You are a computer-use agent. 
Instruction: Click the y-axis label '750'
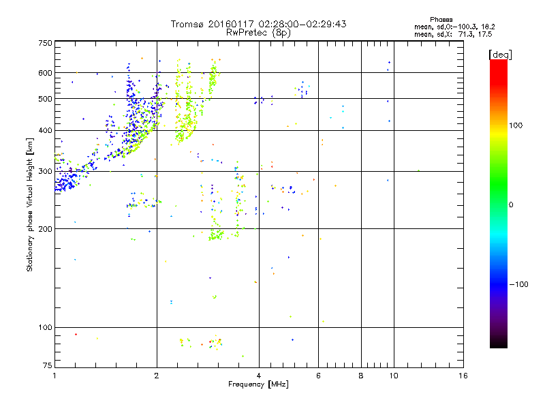45,43
